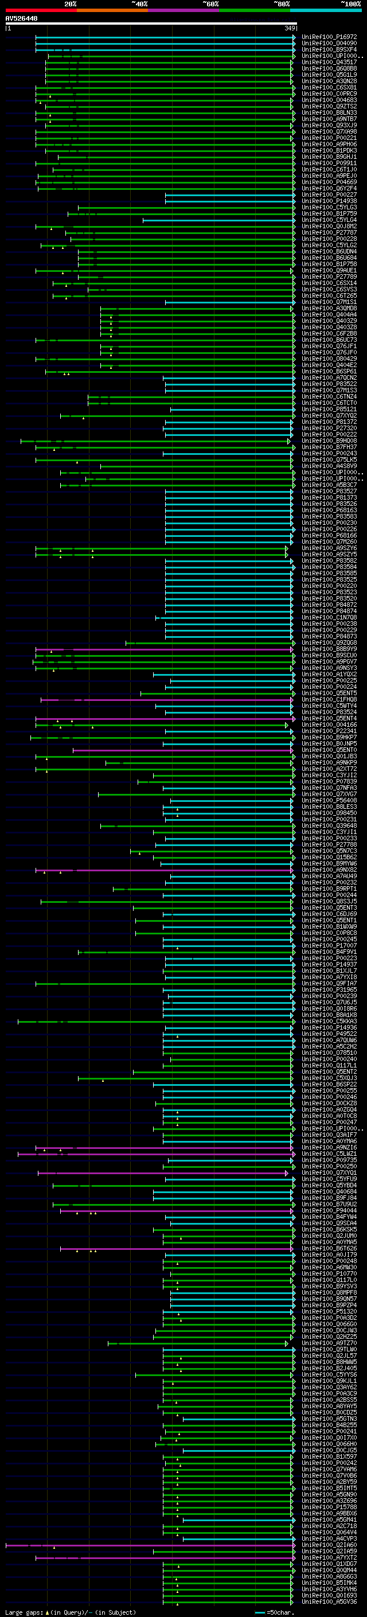Click the cyan alignment bar for UniRef100_P16972
367x1617 pixels.
(x=165, y=37)
